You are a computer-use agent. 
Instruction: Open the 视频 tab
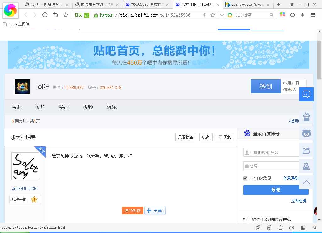pyautogui.click(x=88, y=107)
